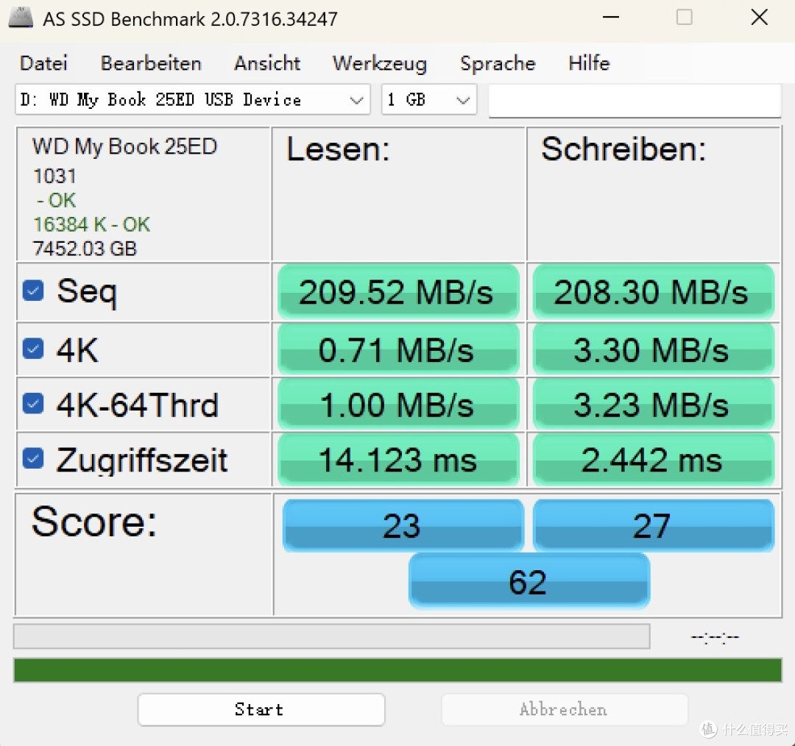Expand the 1 GB test size dropdown
This screenshot has width=795, height=746.
429,99
